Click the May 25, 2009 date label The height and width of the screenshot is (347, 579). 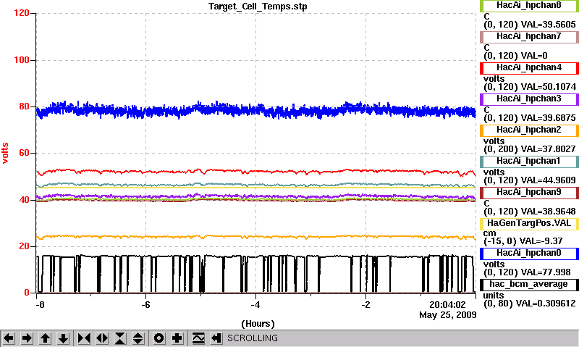[447, 315]
